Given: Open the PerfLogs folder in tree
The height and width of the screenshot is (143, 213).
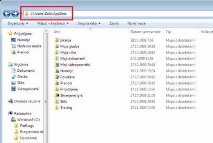Looking at the screenshot, I should (x=24, y=126).
